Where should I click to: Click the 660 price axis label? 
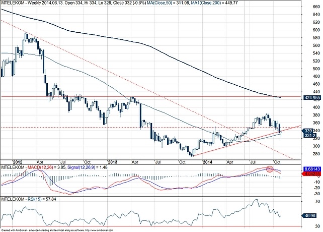point(316,7)
